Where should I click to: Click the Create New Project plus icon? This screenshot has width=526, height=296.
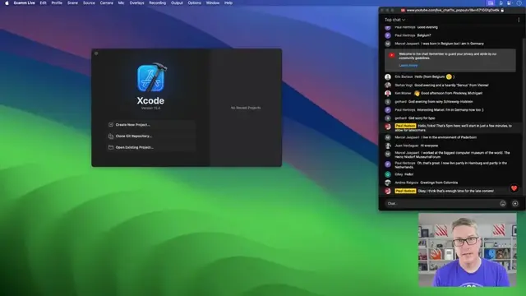point(111,124)
